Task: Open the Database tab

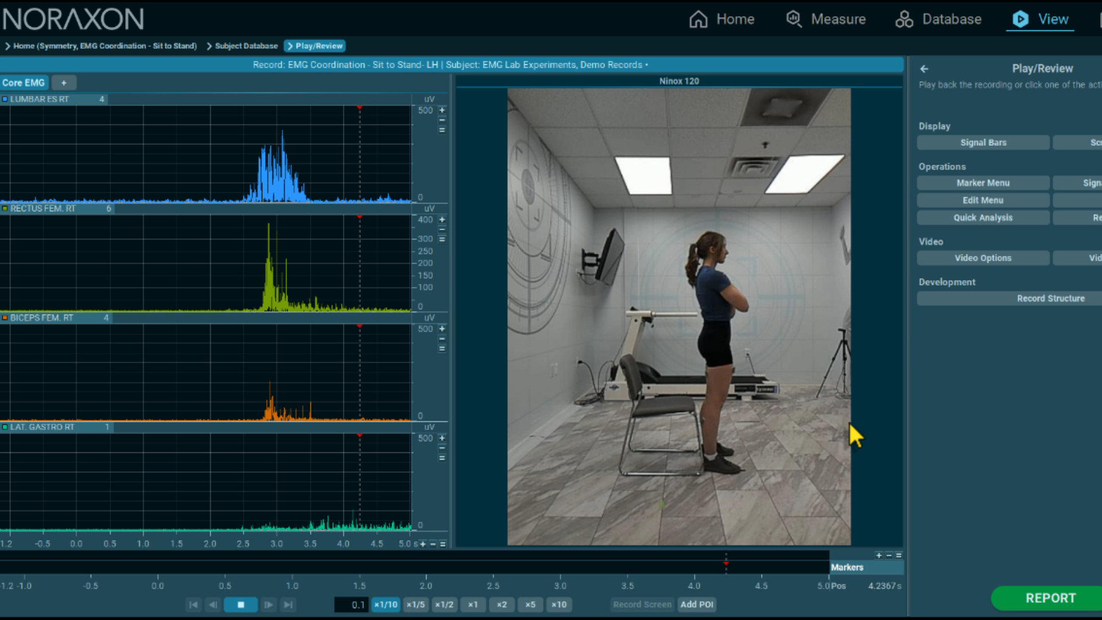Action: [x=938, y=19]
